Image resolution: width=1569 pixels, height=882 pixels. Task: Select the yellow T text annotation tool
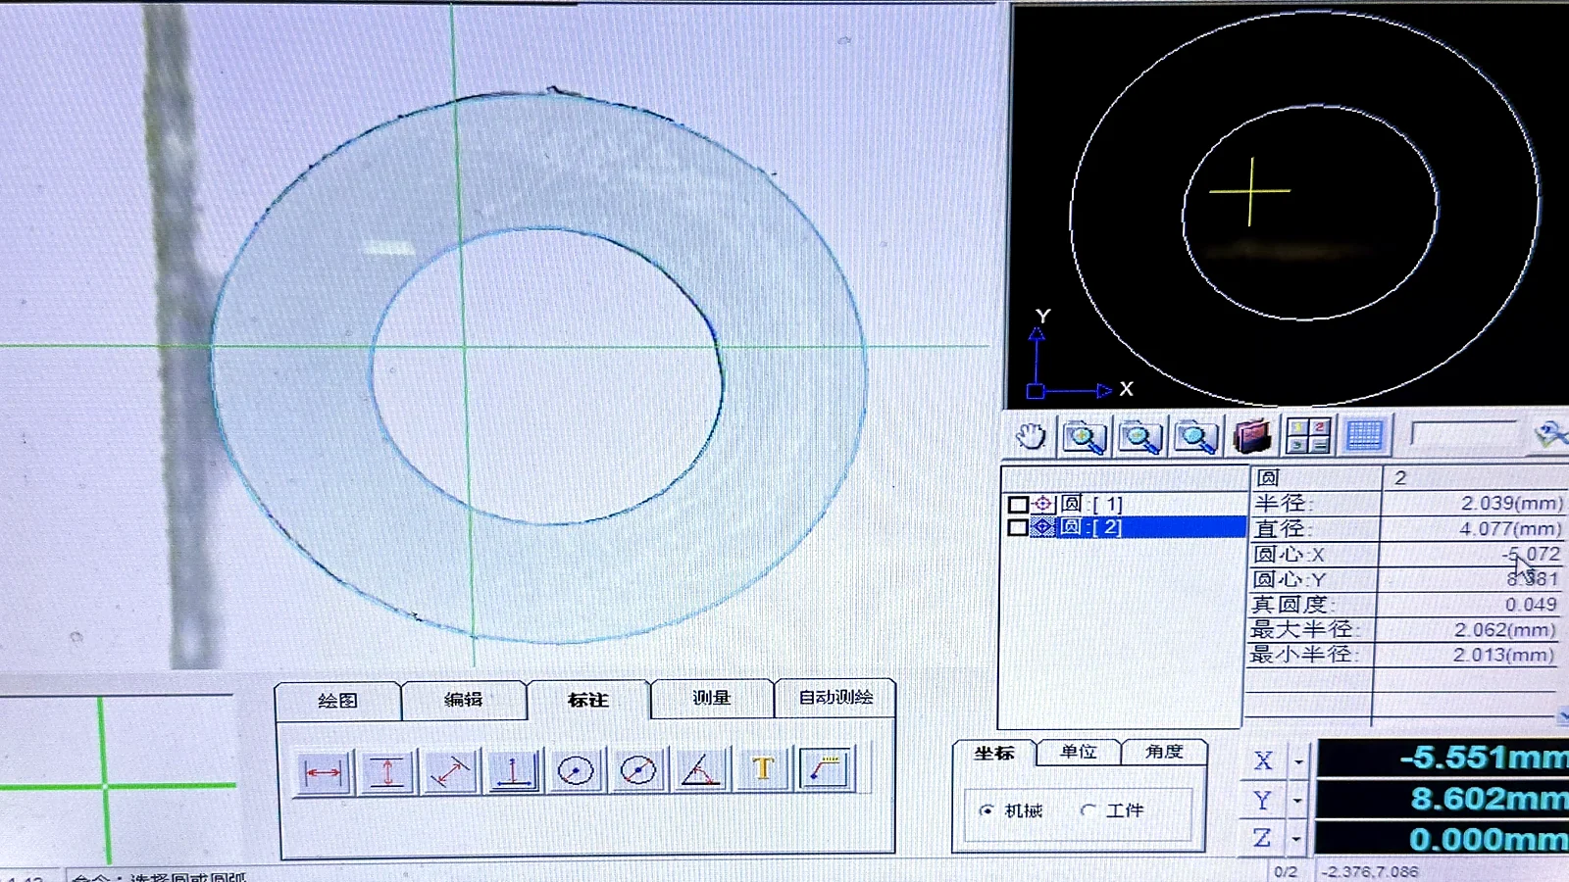(764, 770)
